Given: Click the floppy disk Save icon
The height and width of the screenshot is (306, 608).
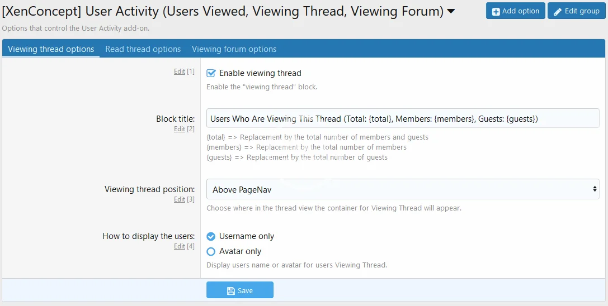Looking at the screenshot, I should point(230,290).
